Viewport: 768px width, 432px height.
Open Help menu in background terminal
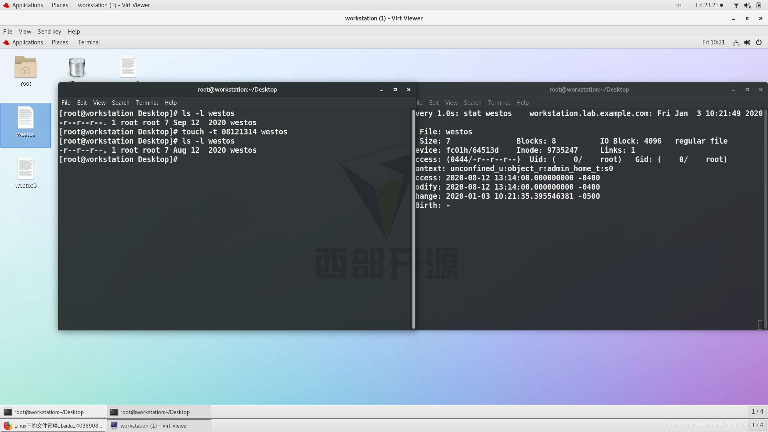point(522,103)
